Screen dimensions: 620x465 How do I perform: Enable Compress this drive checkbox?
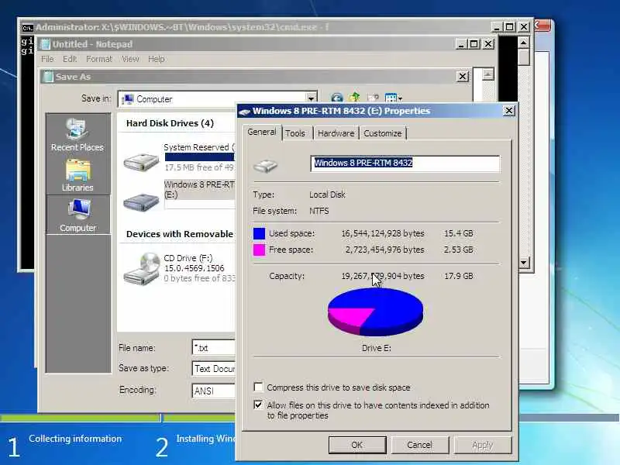click(x=258, y=387)
